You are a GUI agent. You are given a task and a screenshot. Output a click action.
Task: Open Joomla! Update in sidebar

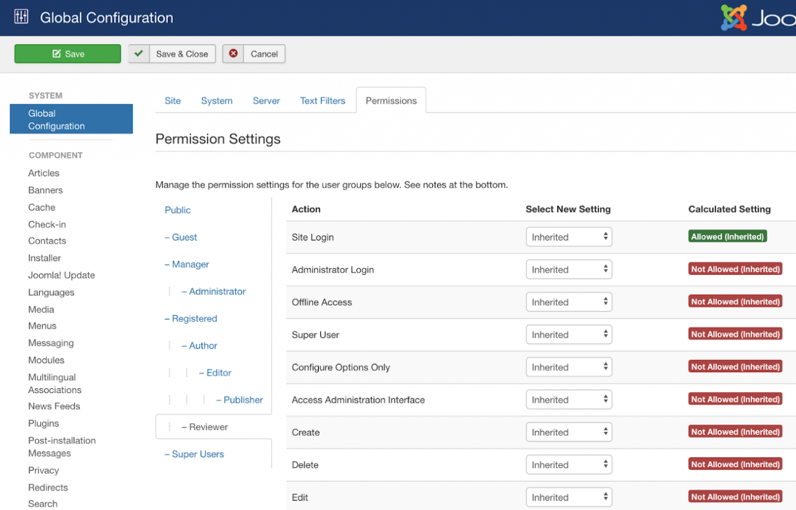pyautogui.click(x=62, y=275)
